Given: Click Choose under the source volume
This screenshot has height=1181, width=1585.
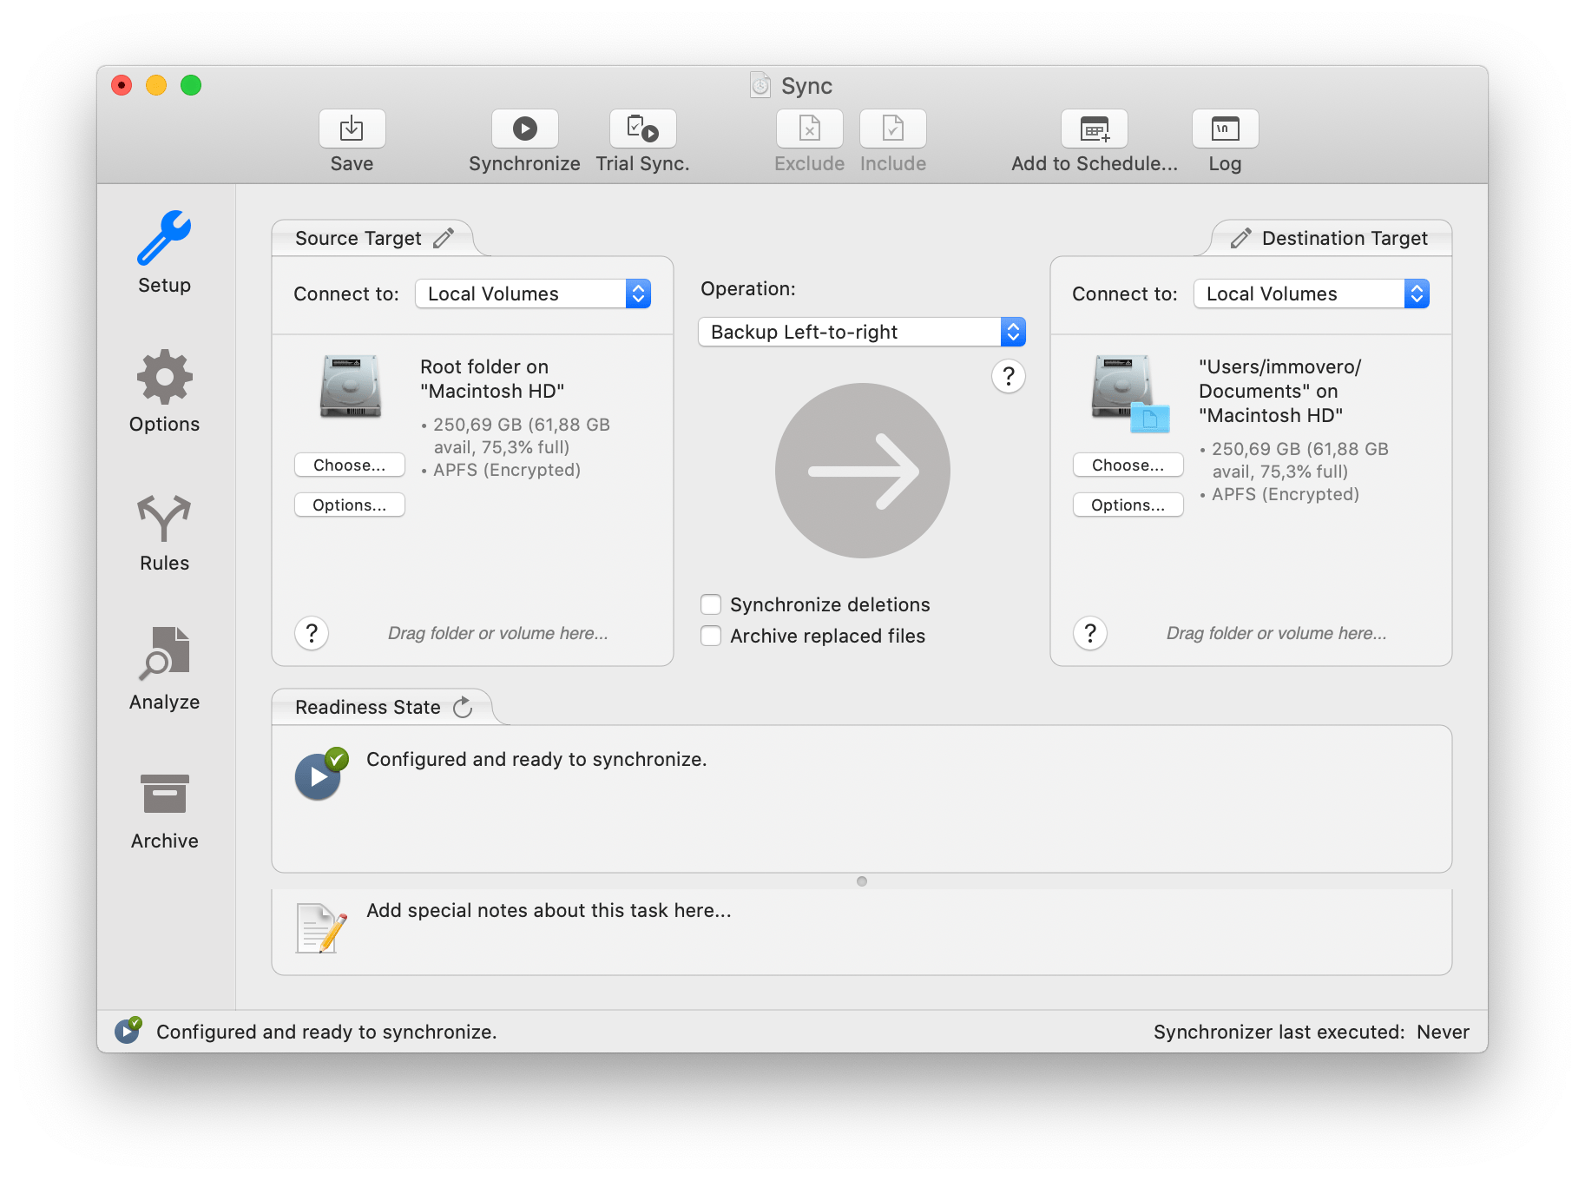Looking at the screenshot, I should pyautogui.click(x=349, y=465).
